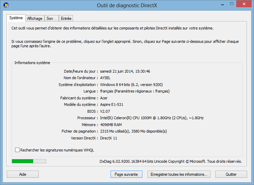Click the Mémoire label
Image resolution: width=254 pixels, height=185 pixels.
click(90, 125)
